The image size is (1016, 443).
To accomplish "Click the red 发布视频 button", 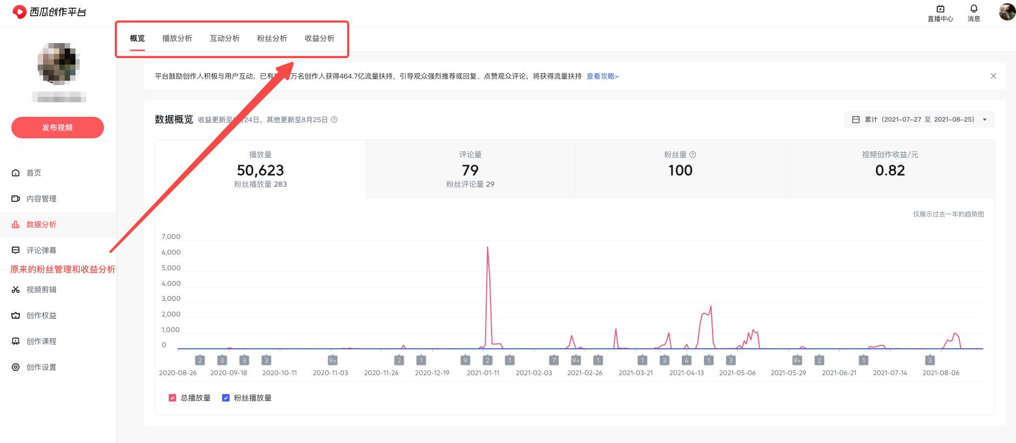I will pos(58,128).
